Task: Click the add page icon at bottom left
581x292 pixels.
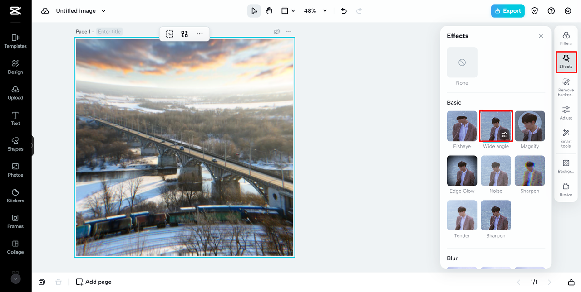Action: tap(42, 282)
